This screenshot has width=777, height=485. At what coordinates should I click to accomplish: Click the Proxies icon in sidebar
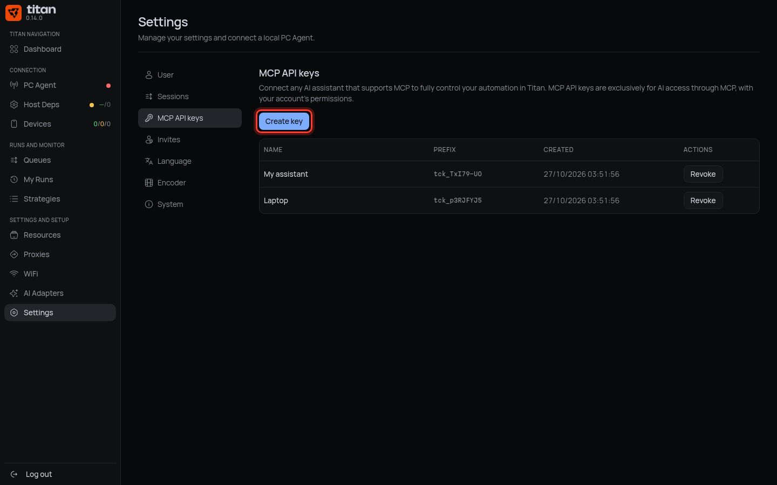pyautogui.click(x=14, y=254)
